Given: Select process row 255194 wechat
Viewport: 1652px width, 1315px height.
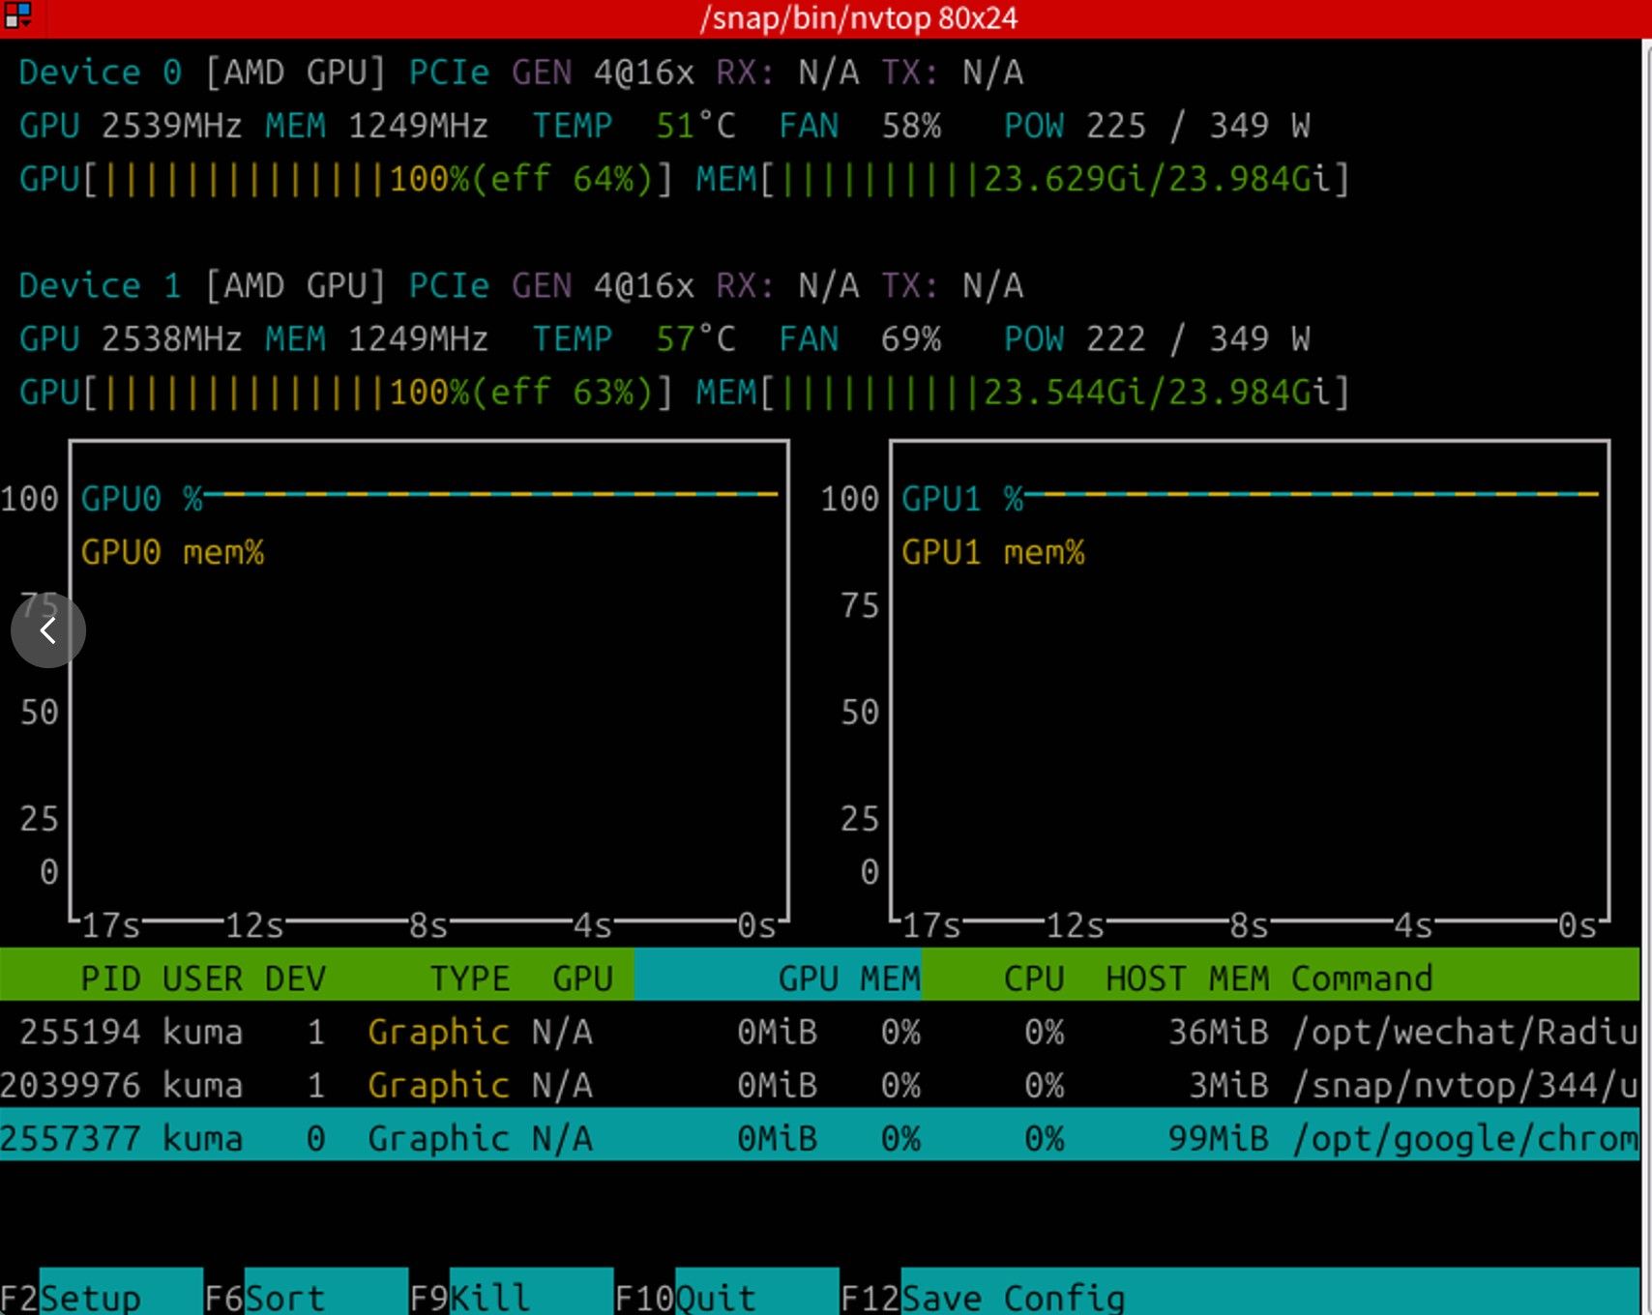Looking at the screenshot, I should (x=819, y=1032).
